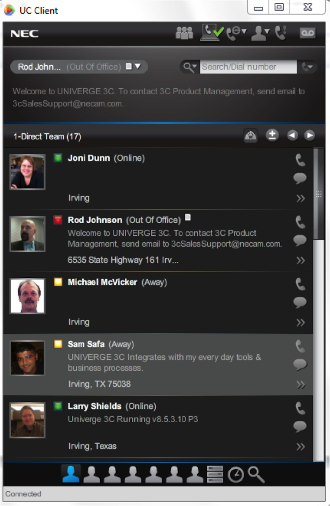330x506 pixels.
Task: Open call history clock icon
Action: (235, 475)
